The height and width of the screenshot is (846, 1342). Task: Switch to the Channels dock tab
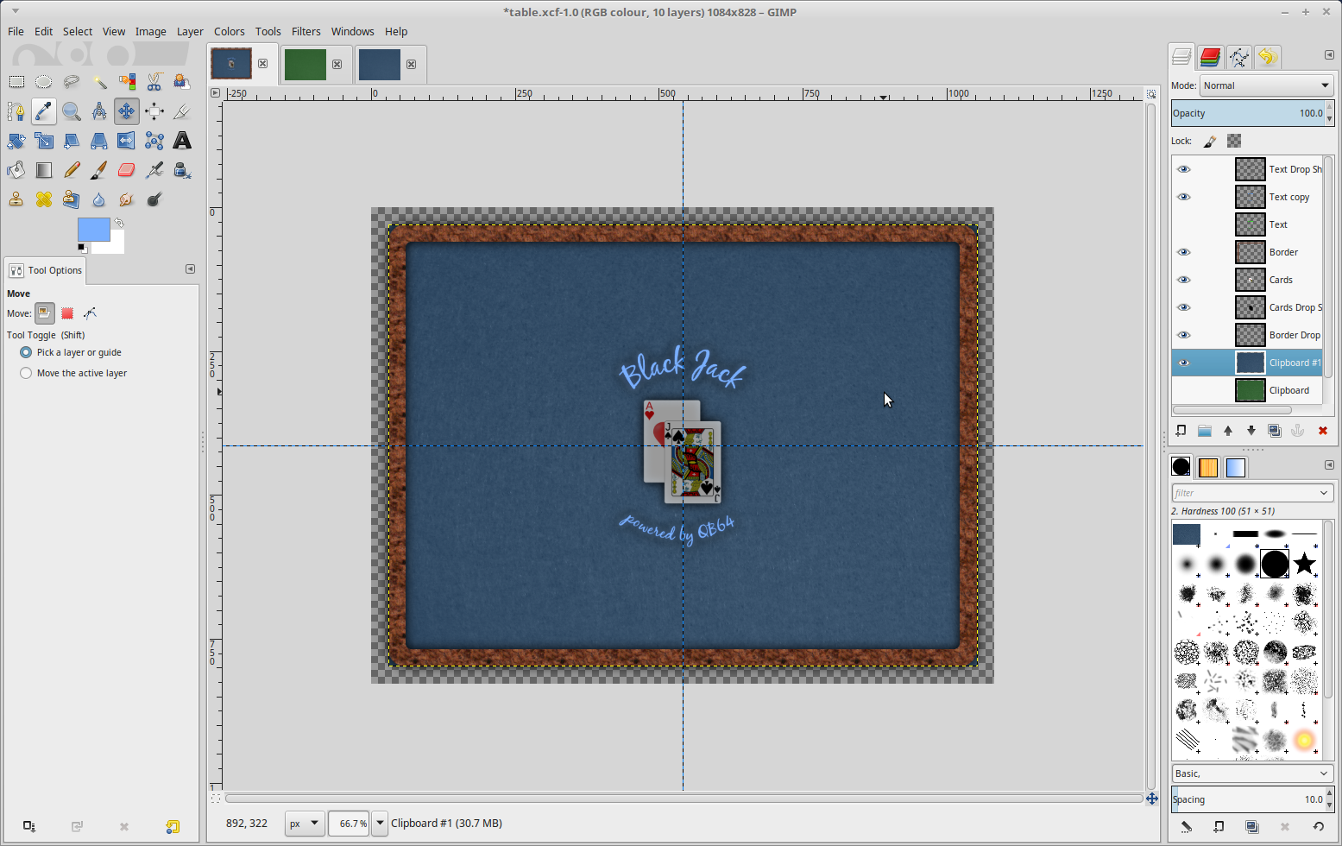click(x=1210, y=57)
